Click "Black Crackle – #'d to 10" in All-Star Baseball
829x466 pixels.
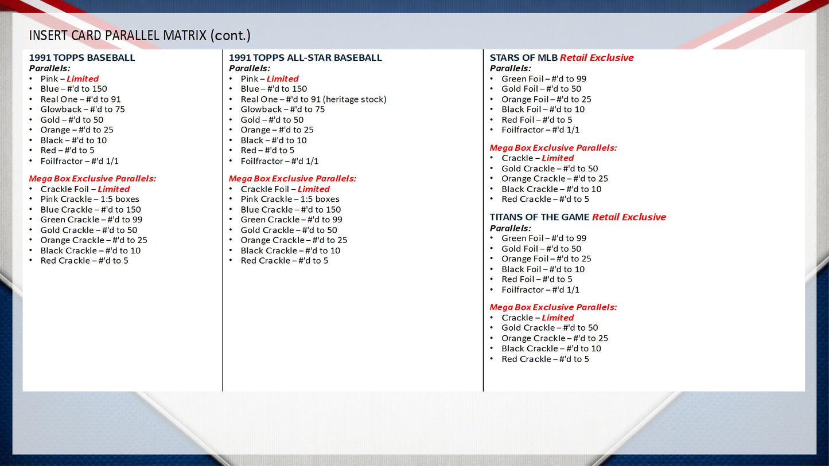coord(291,250)
